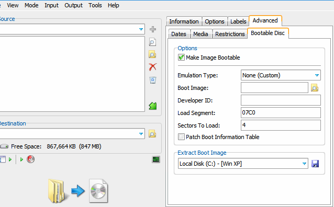
Task: Uncheck Make Image Bootable
Action: (181, 57)
